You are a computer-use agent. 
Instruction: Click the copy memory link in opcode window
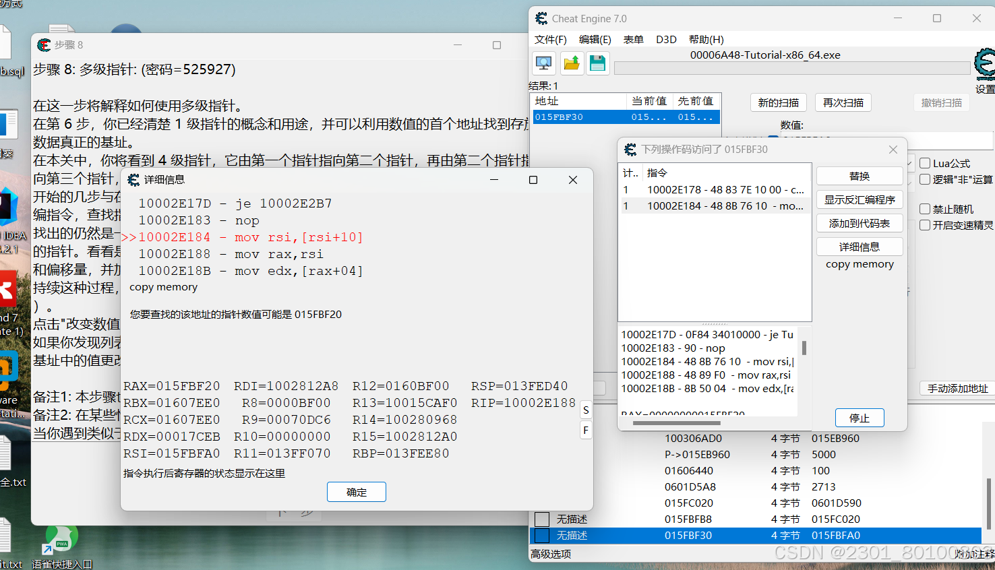tap(860, 264)
